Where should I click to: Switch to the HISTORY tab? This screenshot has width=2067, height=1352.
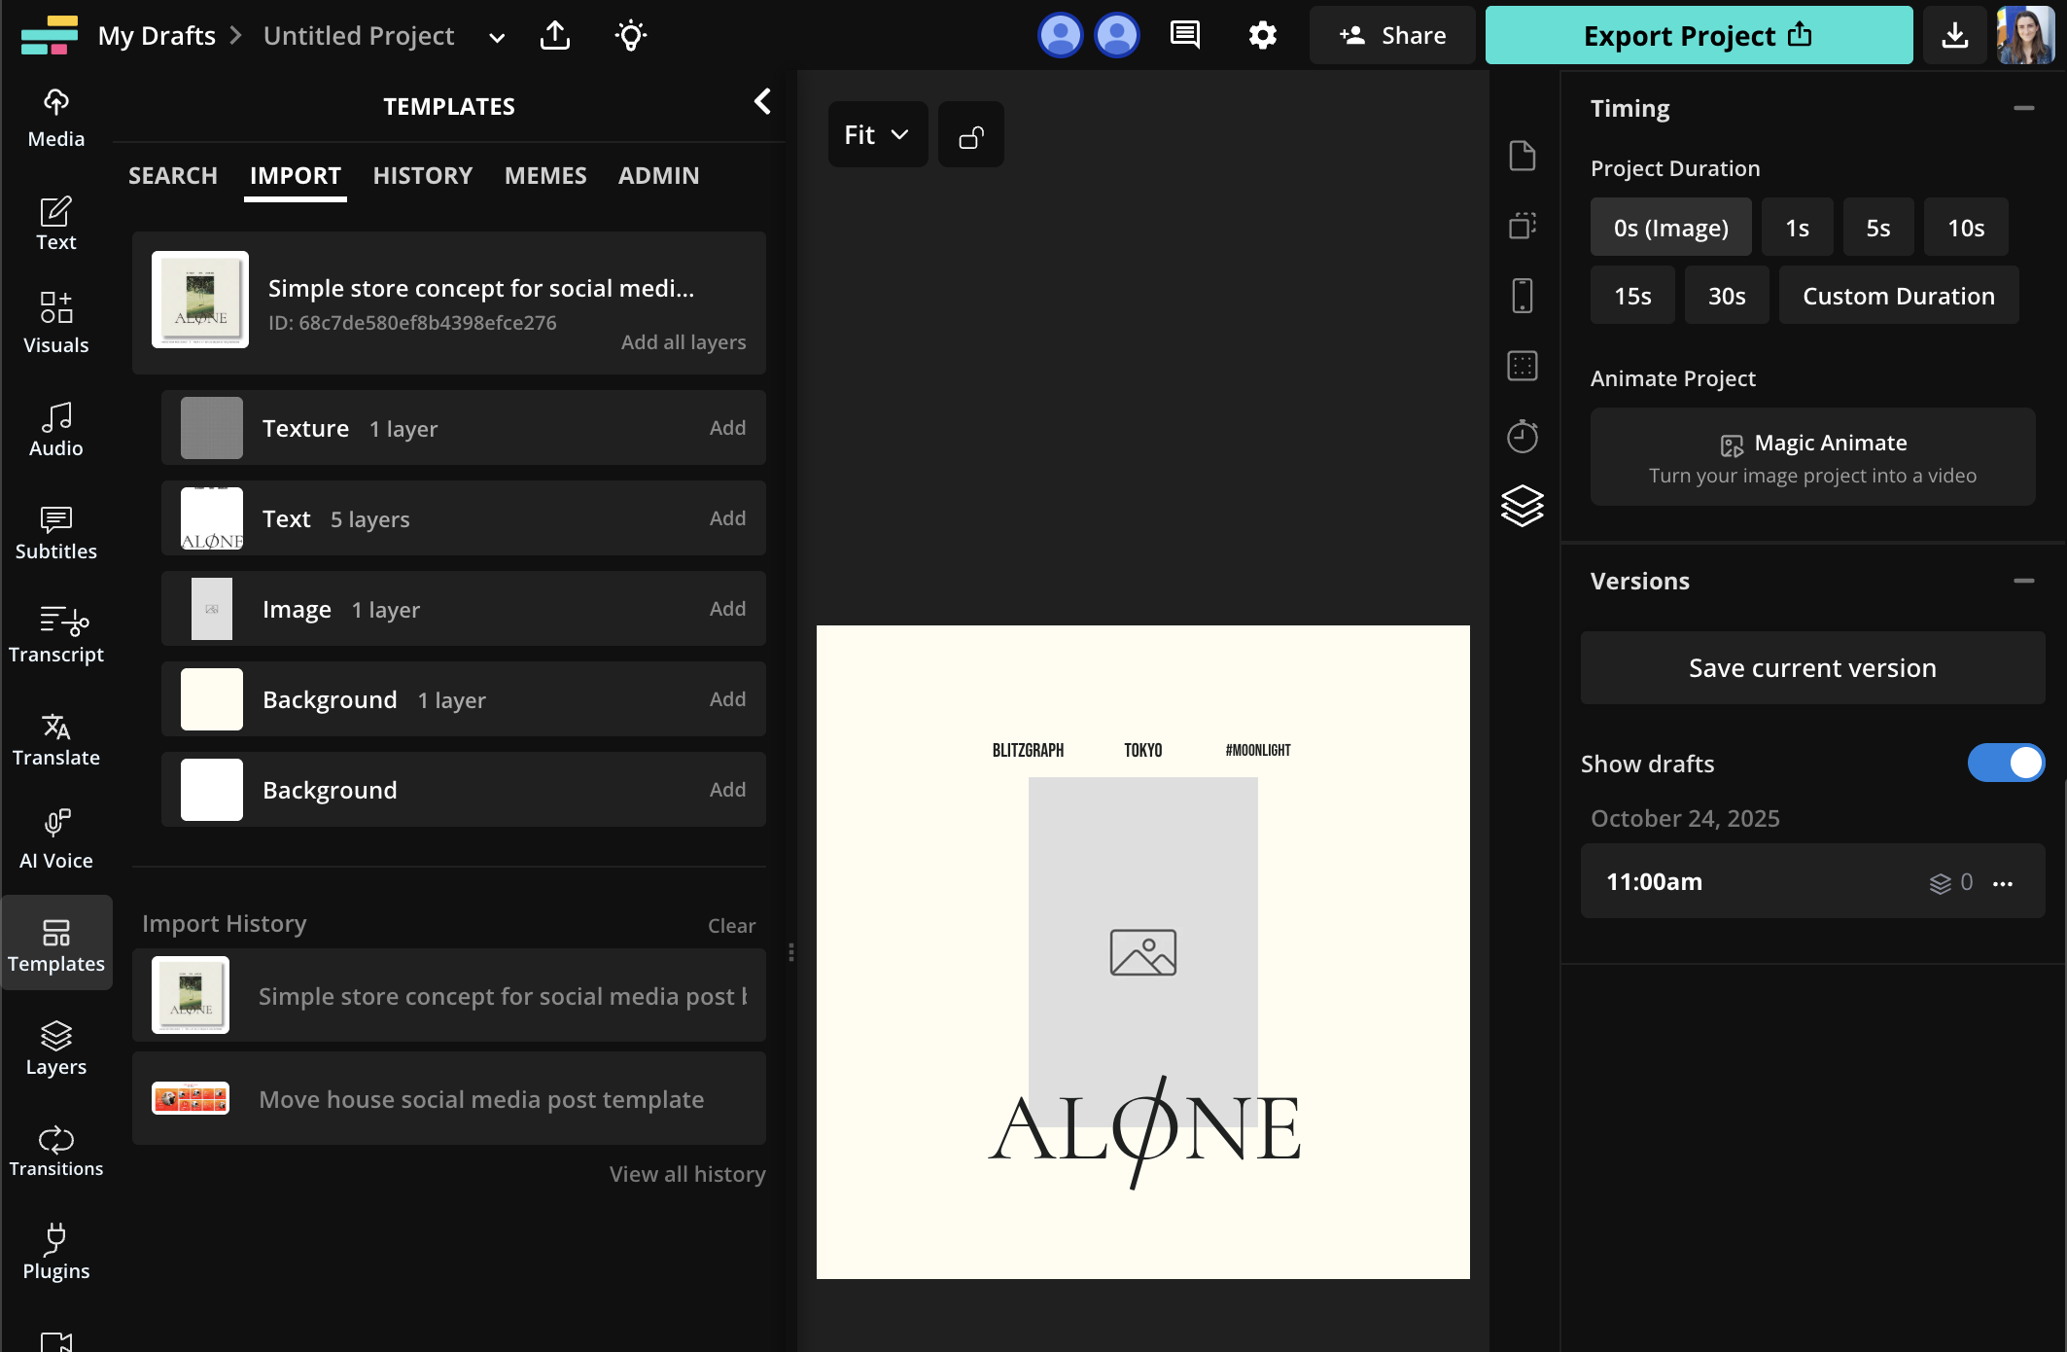coord(422,176)
